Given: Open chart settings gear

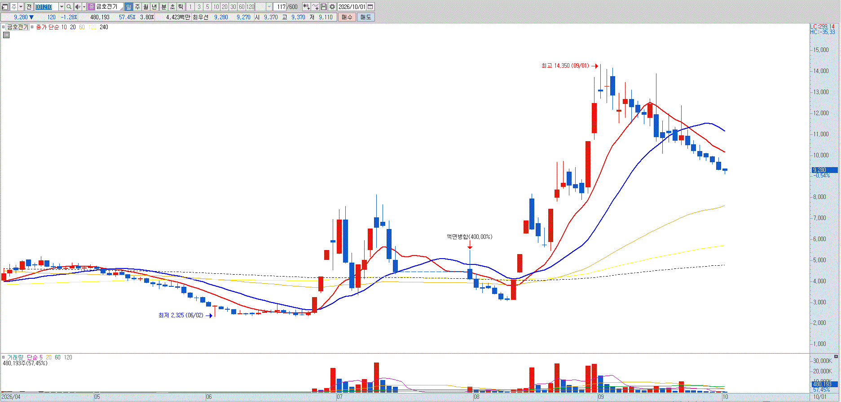Looking at the screenshot, I should coord(332,7).
